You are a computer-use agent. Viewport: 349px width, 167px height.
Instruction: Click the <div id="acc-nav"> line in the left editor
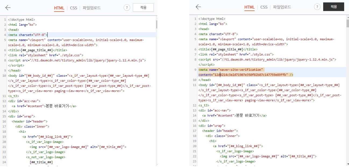tap(24, 101)
